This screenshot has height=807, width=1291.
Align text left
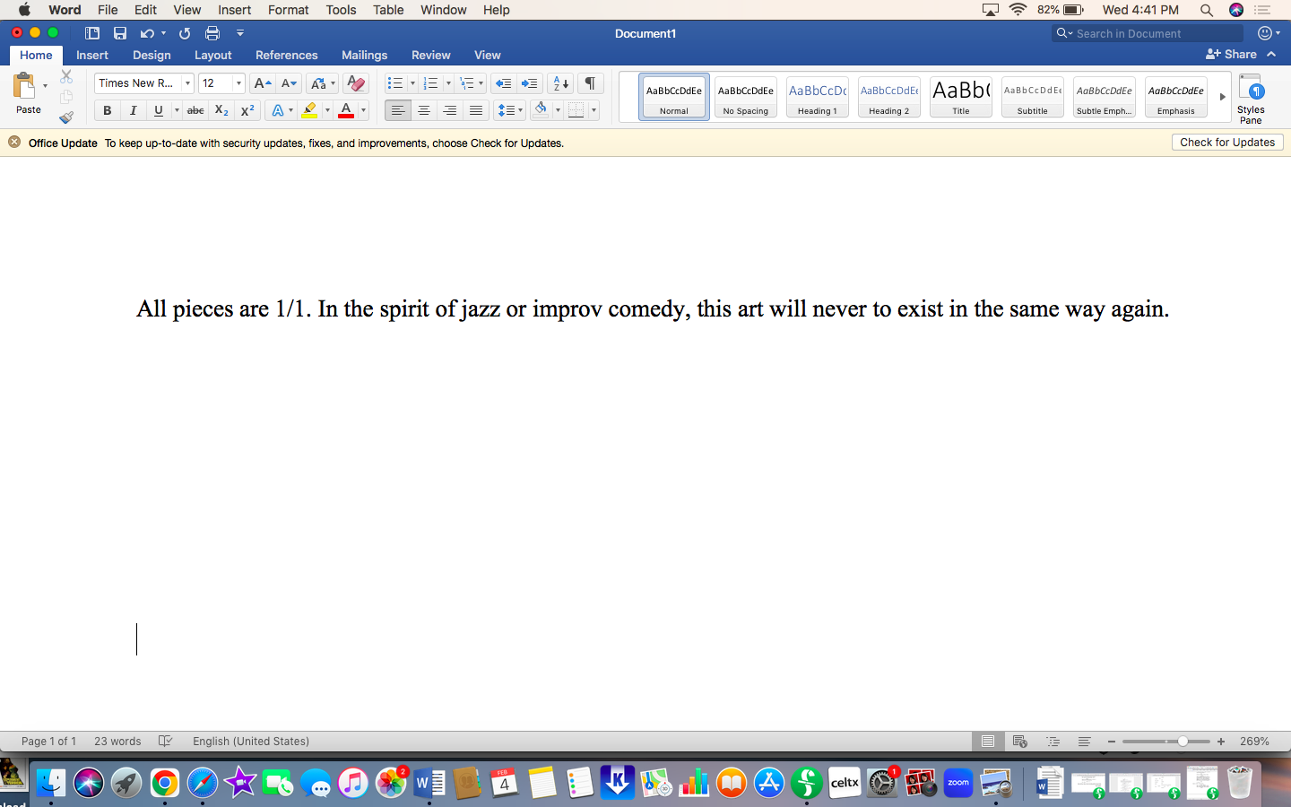[398, 110]
